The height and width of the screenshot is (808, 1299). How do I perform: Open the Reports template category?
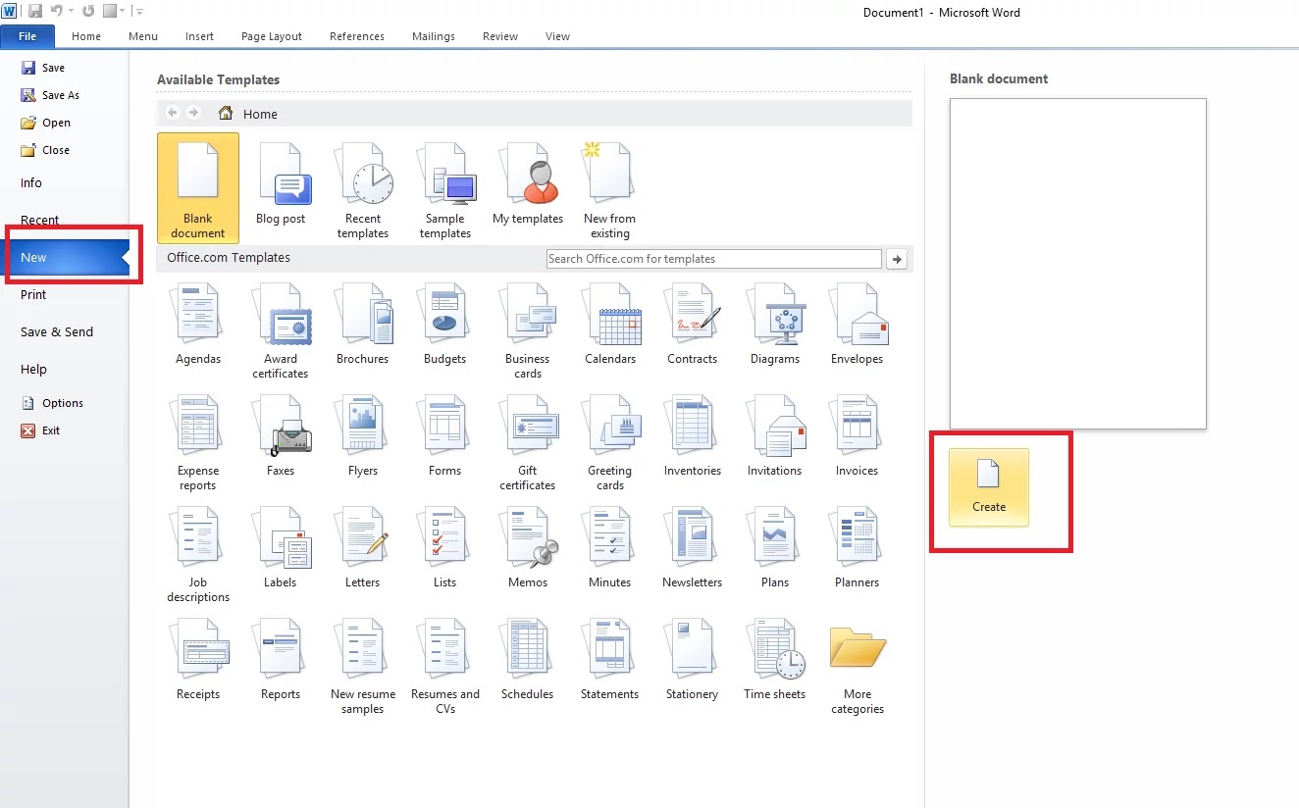coord(281,660)
